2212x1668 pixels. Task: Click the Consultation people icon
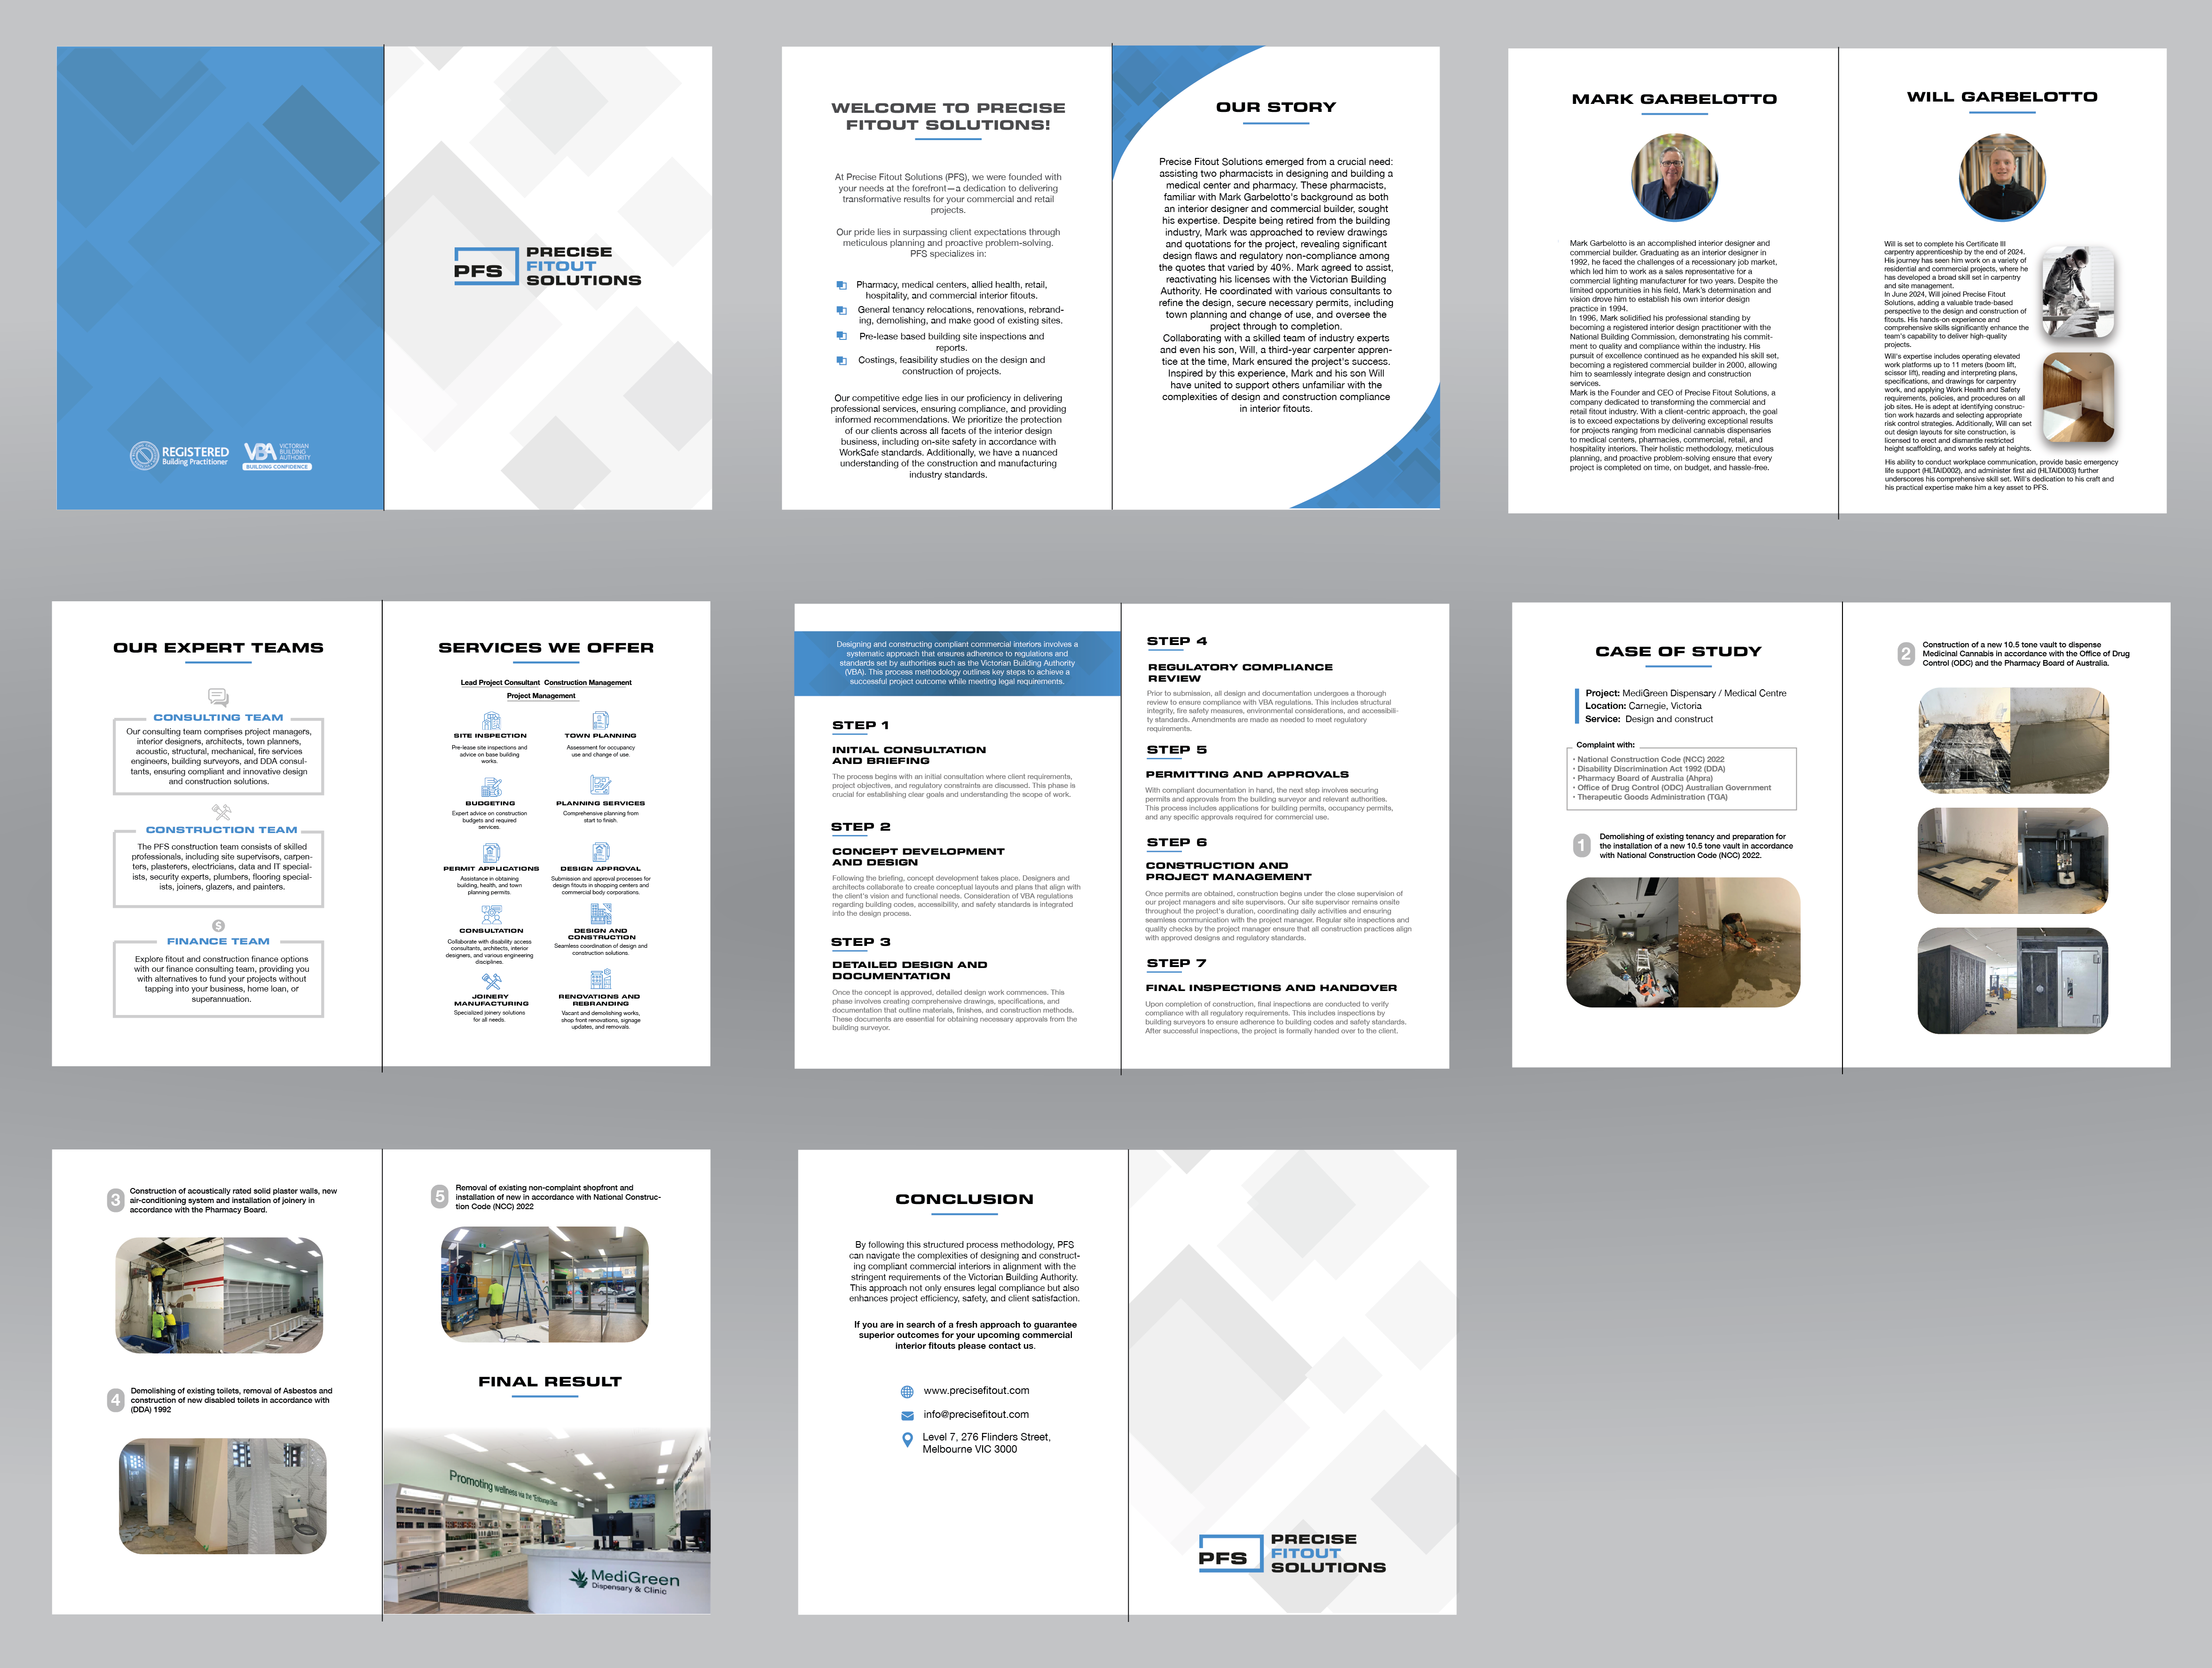pyautogui.click(x=491, y=914)
